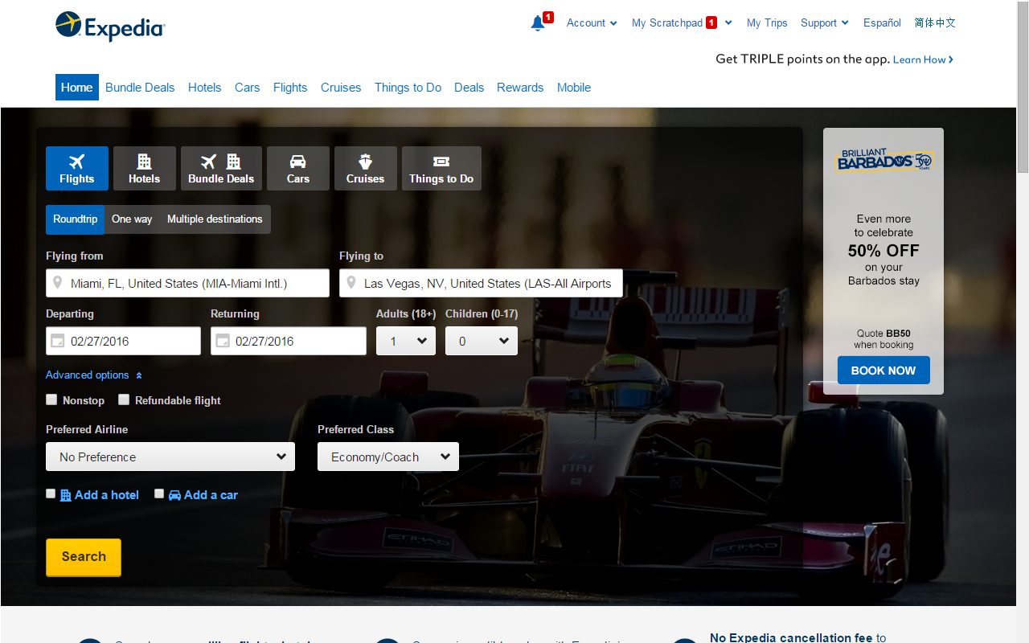The height and width of the screenshot is (643, 1029).
Task: Open Hotels in top navigation
Action: click(x=205, y=88)
